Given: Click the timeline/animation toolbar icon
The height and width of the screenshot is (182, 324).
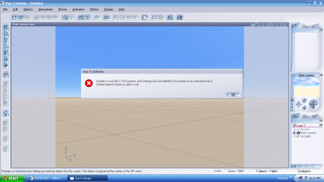Looking at the screenshot, I should tap(107, 18).
